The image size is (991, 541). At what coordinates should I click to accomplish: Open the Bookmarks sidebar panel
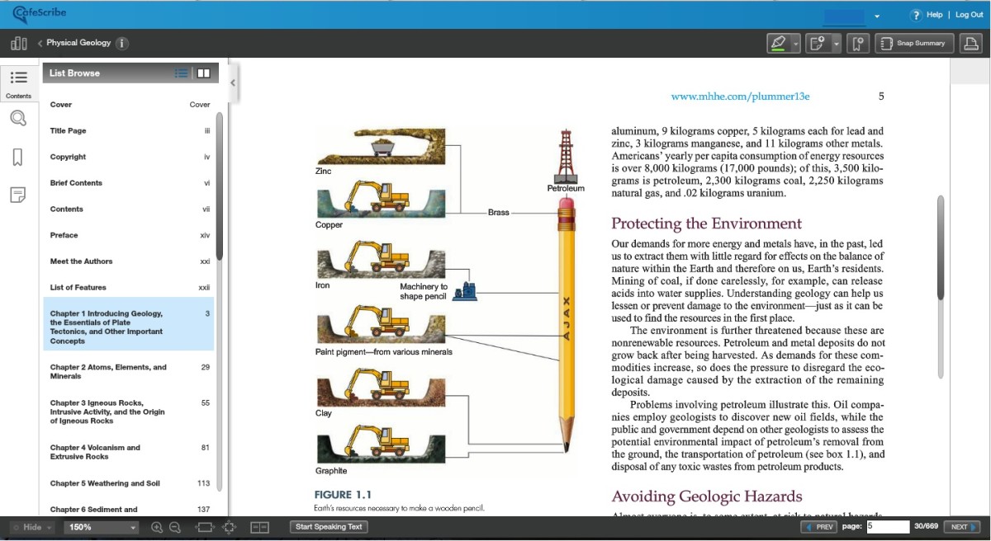(18, 157)
